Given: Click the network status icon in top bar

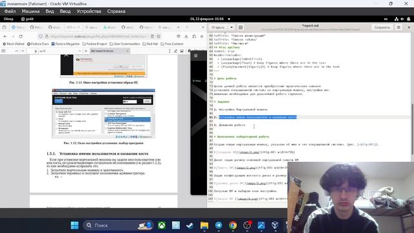Looking at the screenshot, I should click(x=397, y=19).
